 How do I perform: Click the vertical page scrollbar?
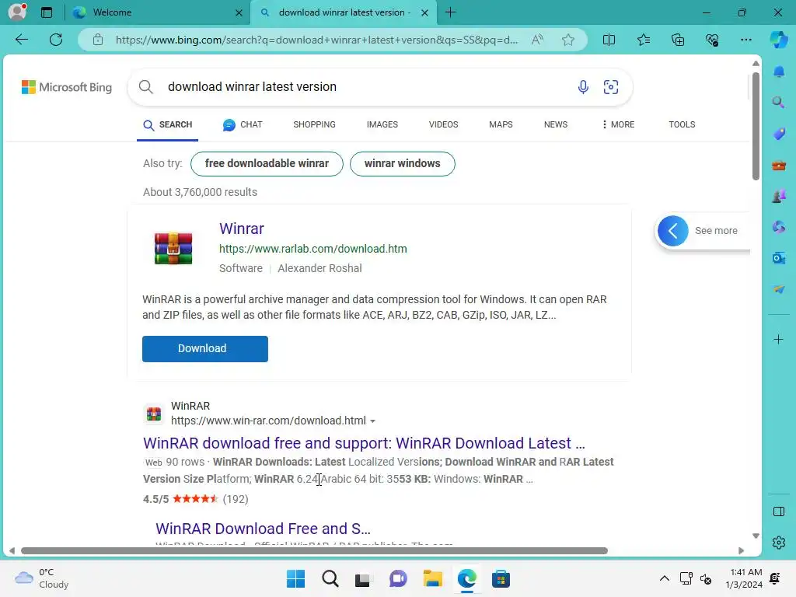click(756, 126)
